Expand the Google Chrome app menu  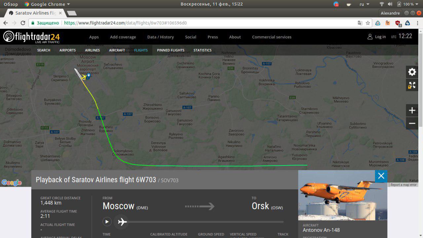click(x=47, y=4)
